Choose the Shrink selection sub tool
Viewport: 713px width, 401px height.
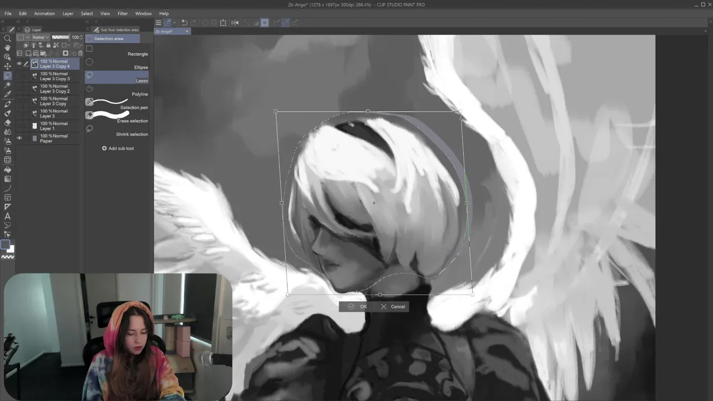[x=117, y=131]
